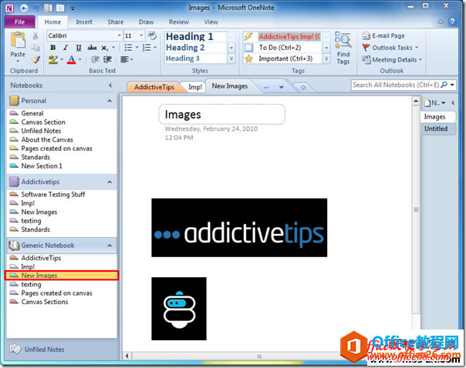This screenshot has height=368, width=466.
Task: Select the Format Painter brush
Action: point(35,59)
